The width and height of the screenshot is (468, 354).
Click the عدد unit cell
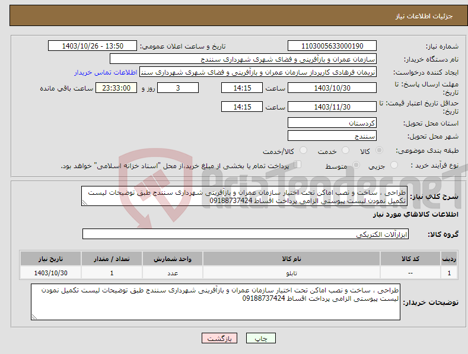[173, 273]
